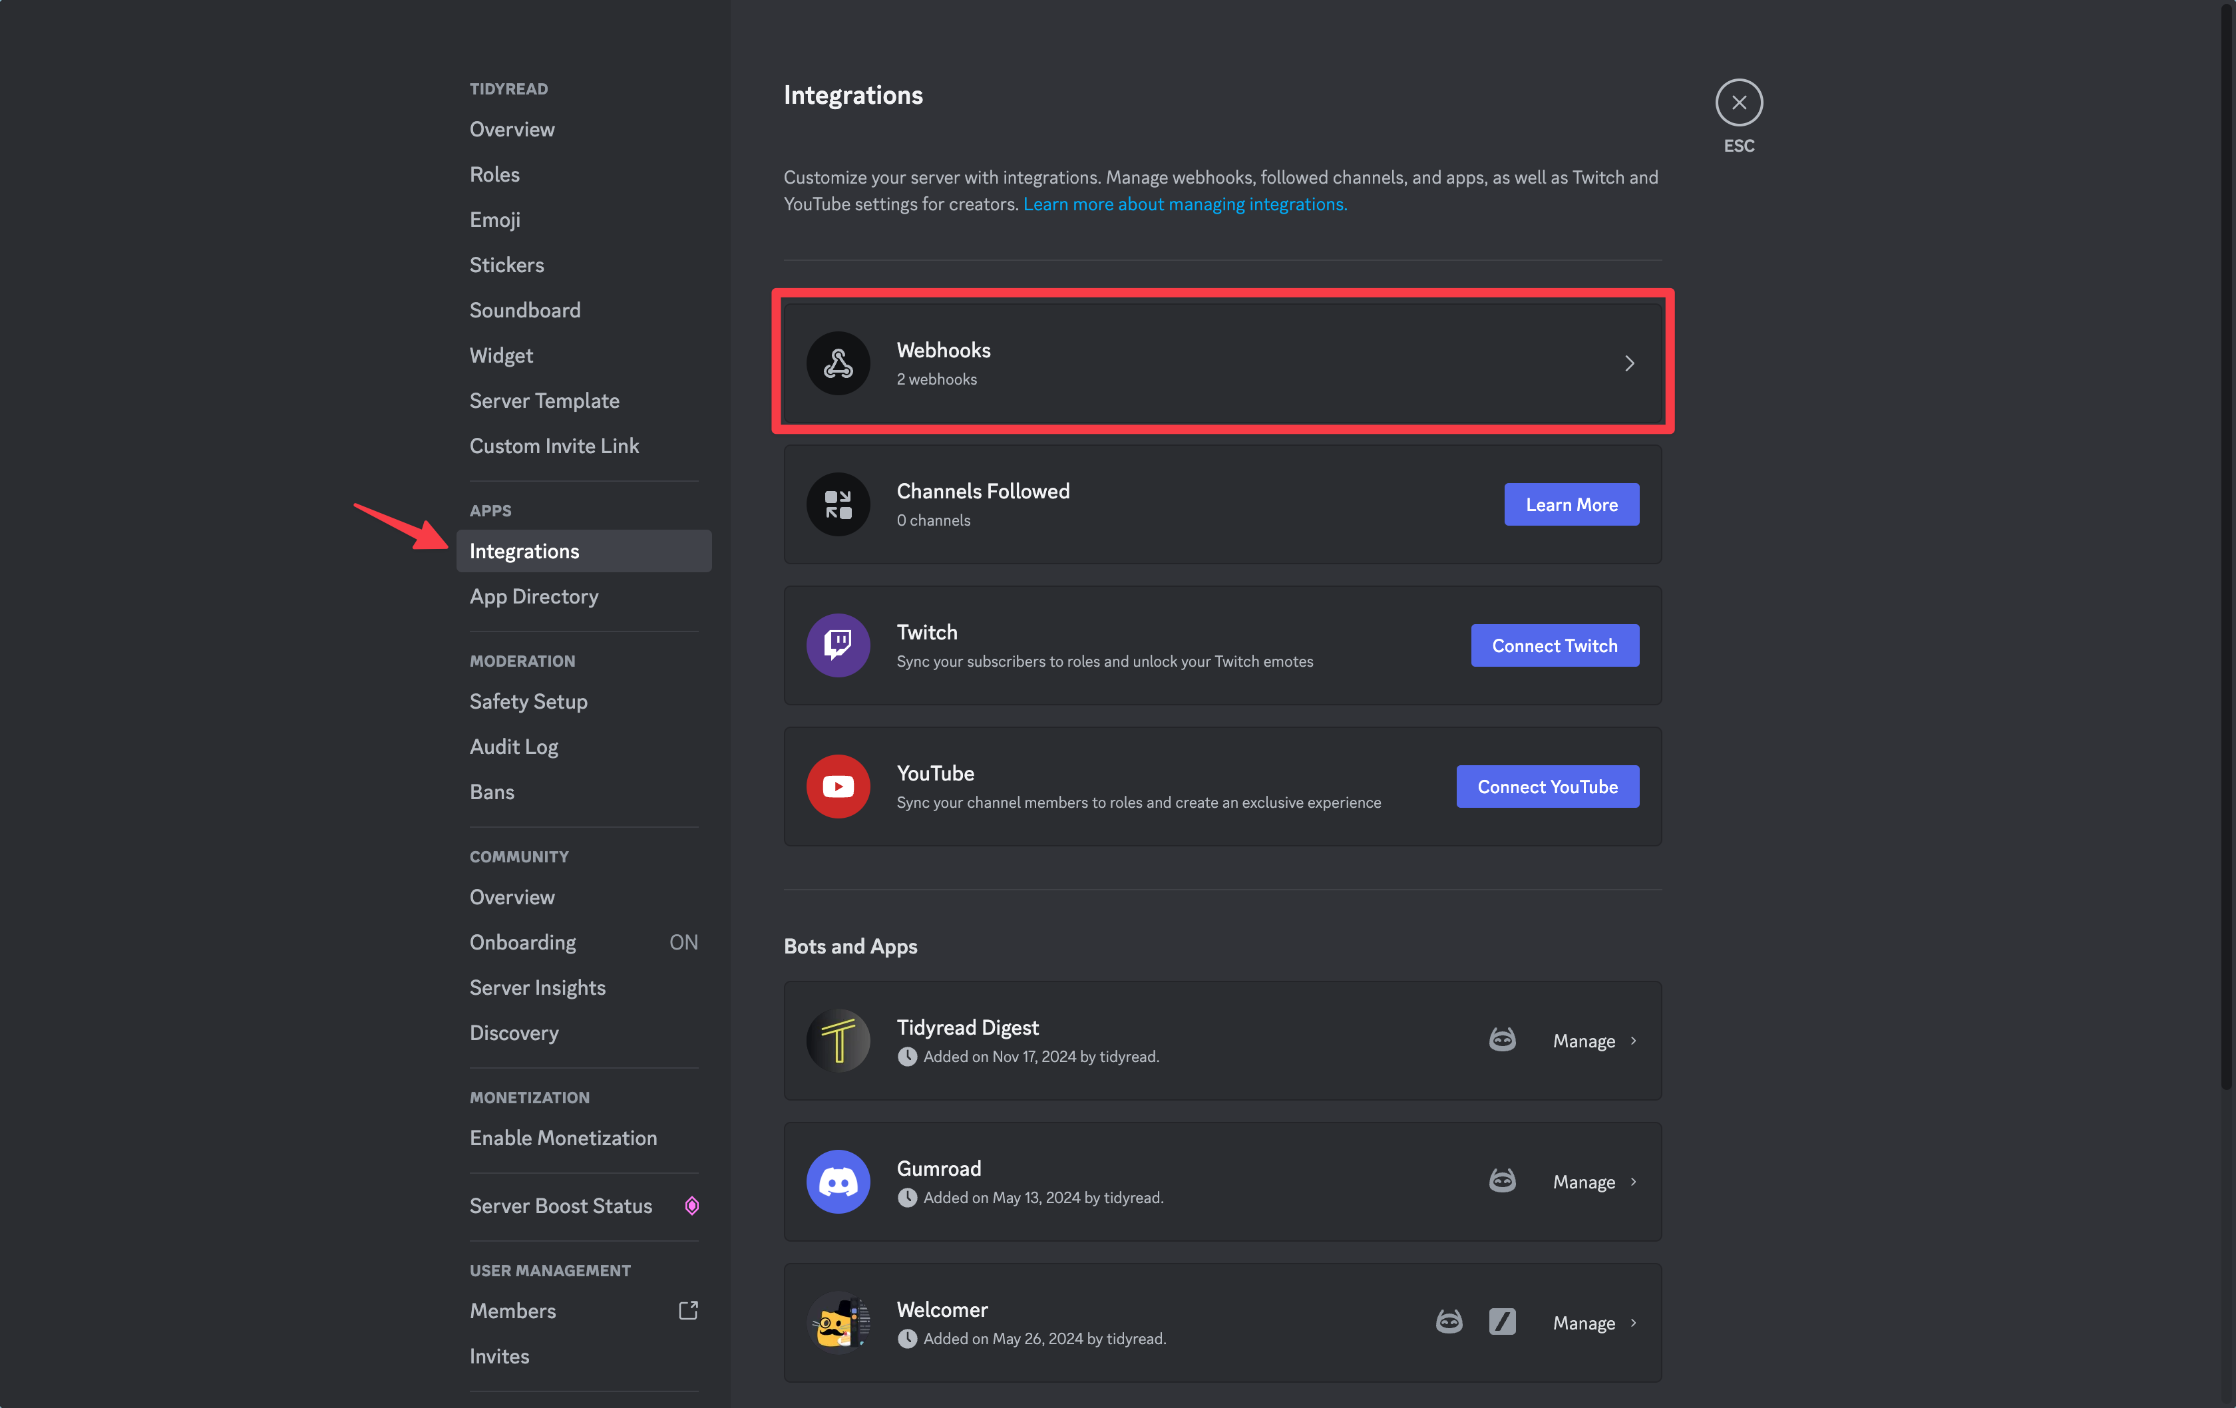2236x1408 pixels.
Task: Expand Welcomer Manage chevron
Action: [1633, 1323]
